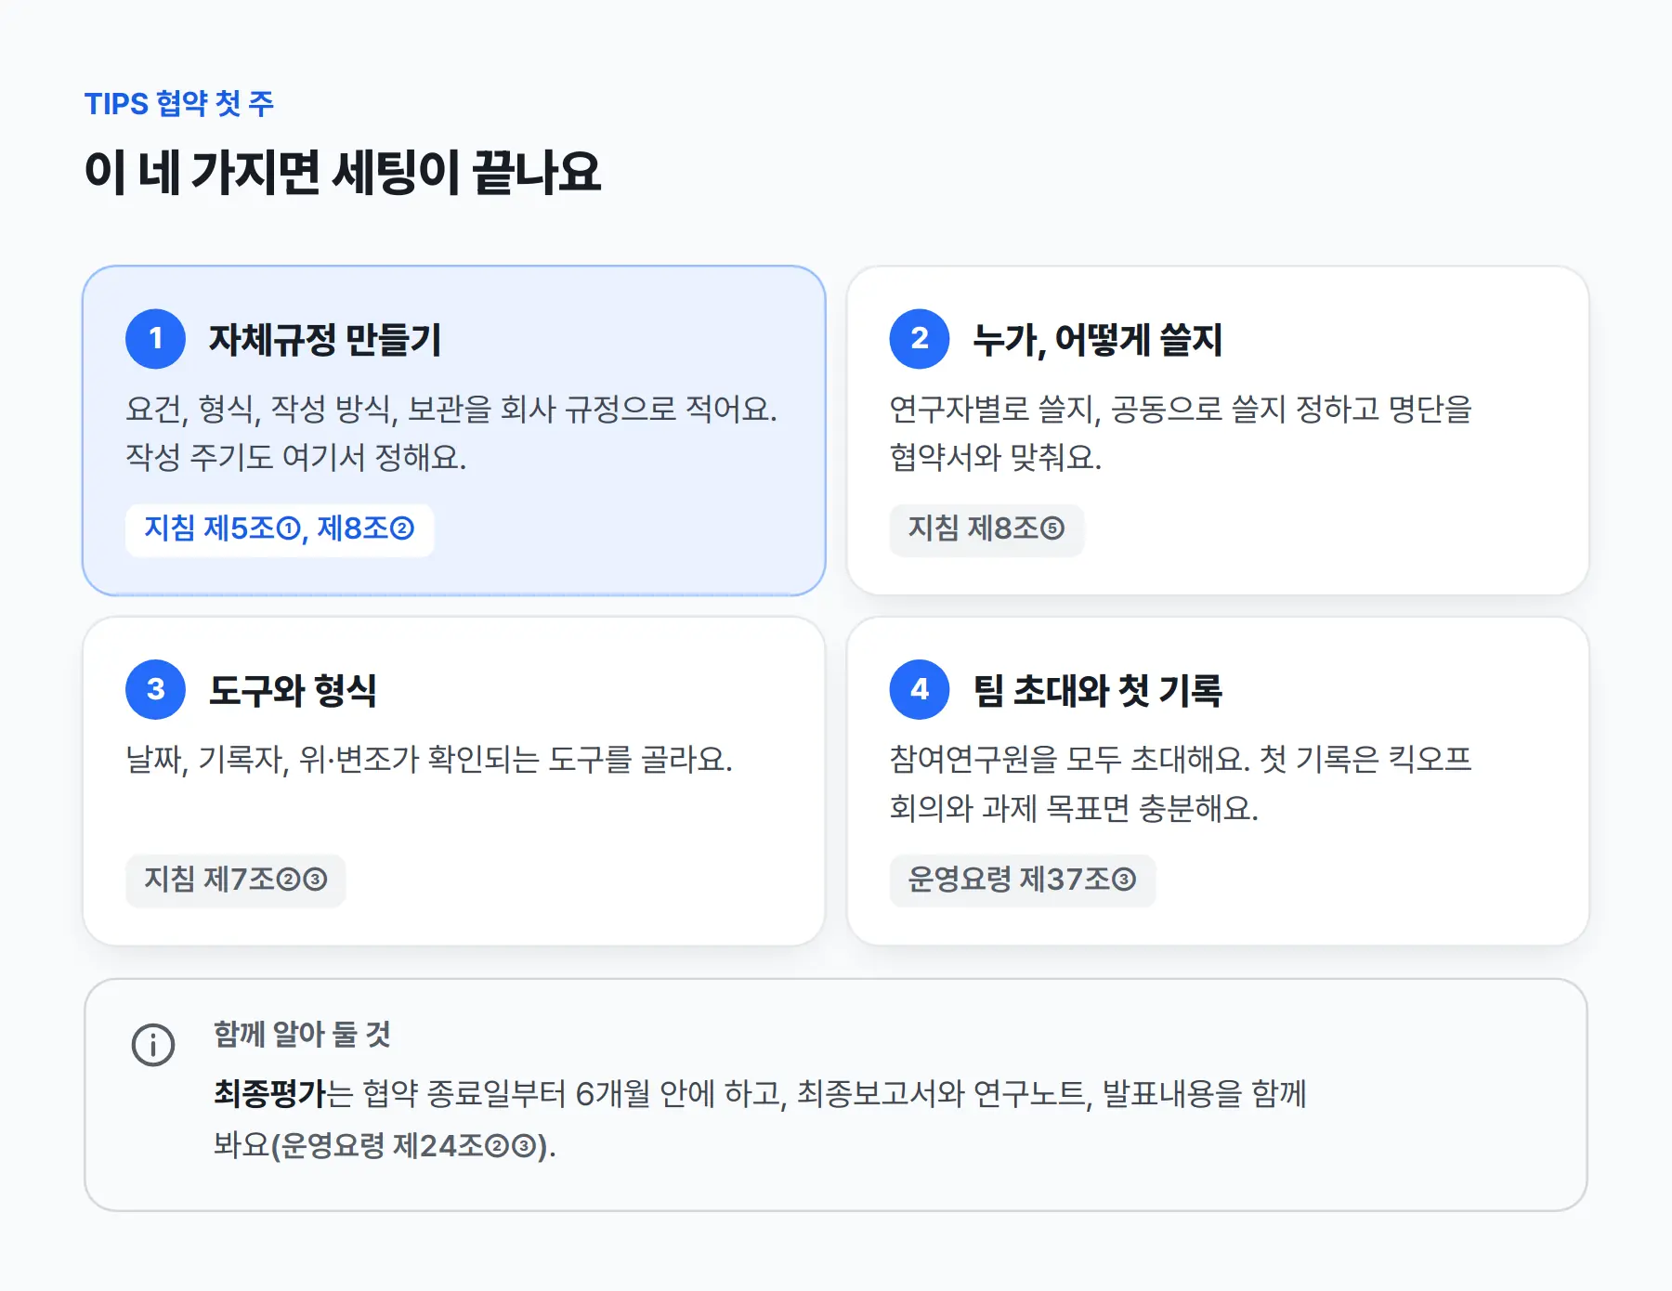This screenshot has width=1672, height=1291.
Task: Click the blue number 3 circle badge
Action: 155,689
